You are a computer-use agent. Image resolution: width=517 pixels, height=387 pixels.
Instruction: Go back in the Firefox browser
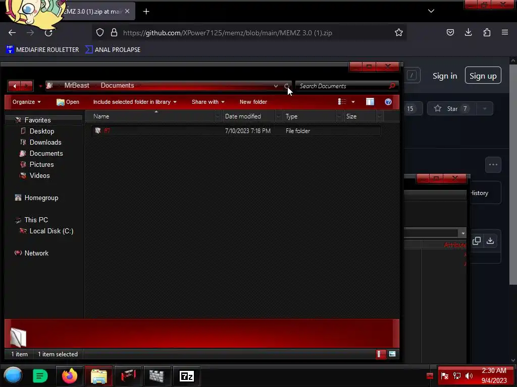point(12,33)
